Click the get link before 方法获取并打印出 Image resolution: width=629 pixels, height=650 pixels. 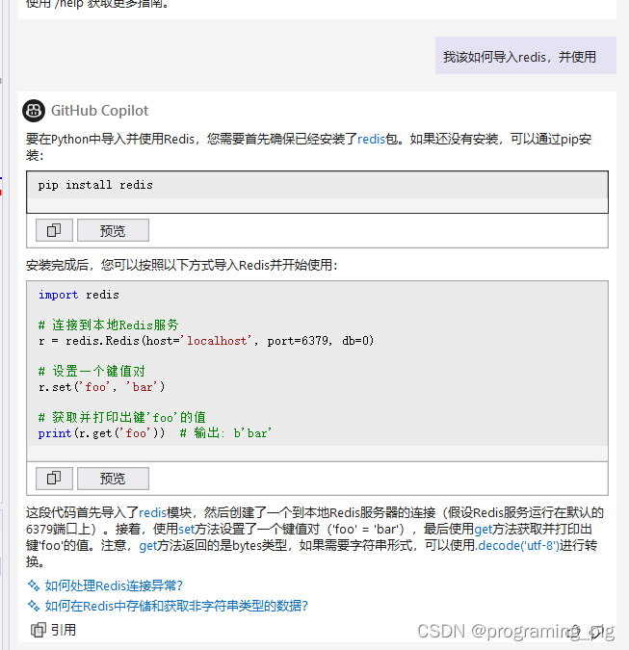pos(483,529)
